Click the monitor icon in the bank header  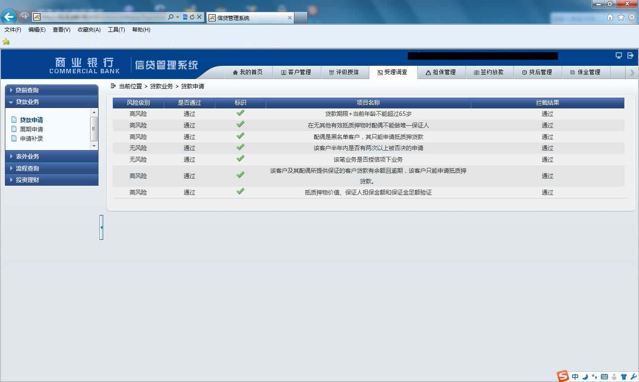click(619, 56)
